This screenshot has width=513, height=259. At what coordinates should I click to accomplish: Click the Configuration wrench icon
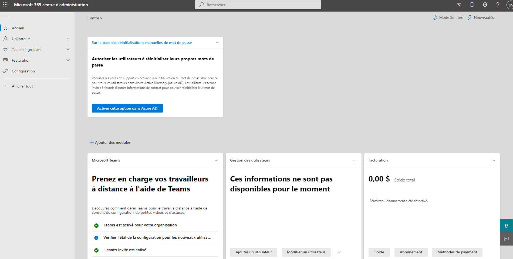[x=5, y=71]
